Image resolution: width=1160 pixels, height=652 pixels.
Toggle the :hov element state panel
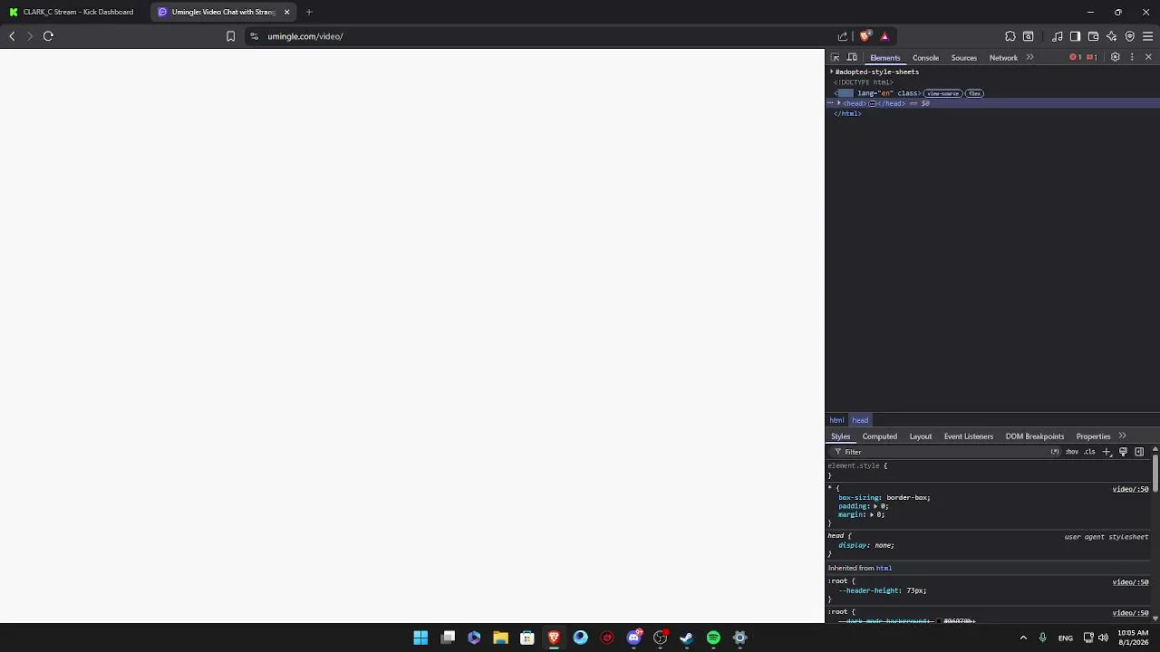[1072, 452]
